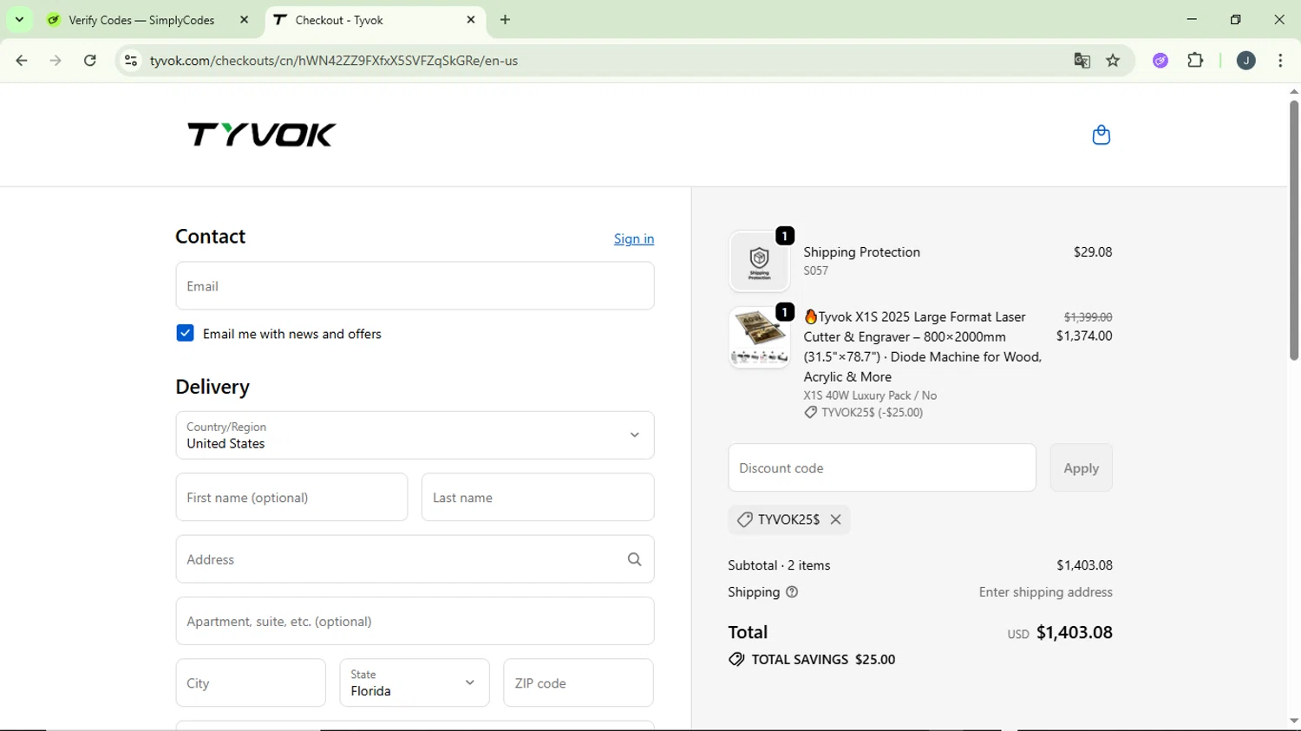The image size is (1301, 731).
Task: Focus the Last name field
Action: coord(538,498)
